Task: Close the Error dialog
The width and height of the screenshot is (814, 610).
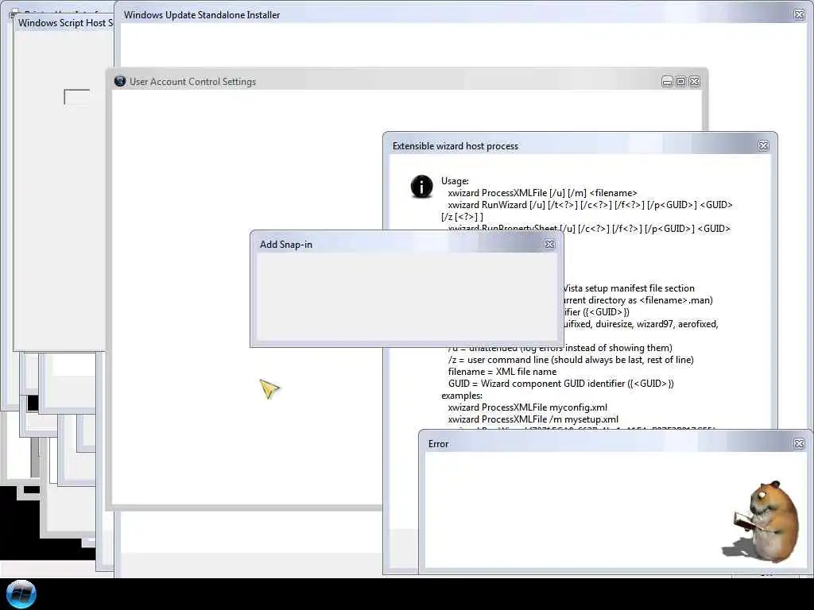Action: pos(799,443)
